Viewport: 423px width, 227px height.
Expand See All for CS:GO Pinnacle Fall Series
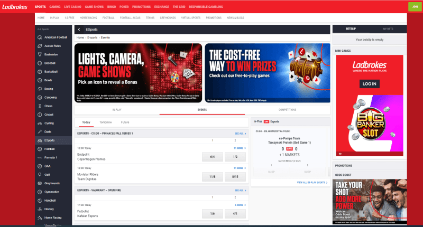click(240, 133)
